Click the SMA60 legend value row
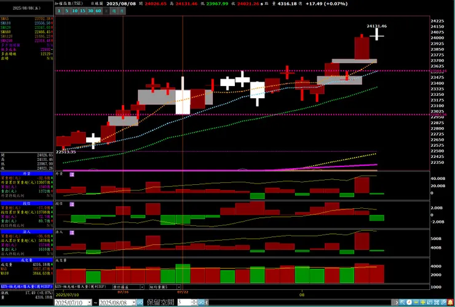 26,31
